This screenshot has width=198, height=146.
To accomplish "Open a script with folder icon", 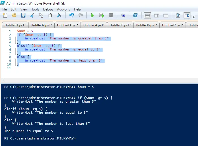I will tap(14, 16).
